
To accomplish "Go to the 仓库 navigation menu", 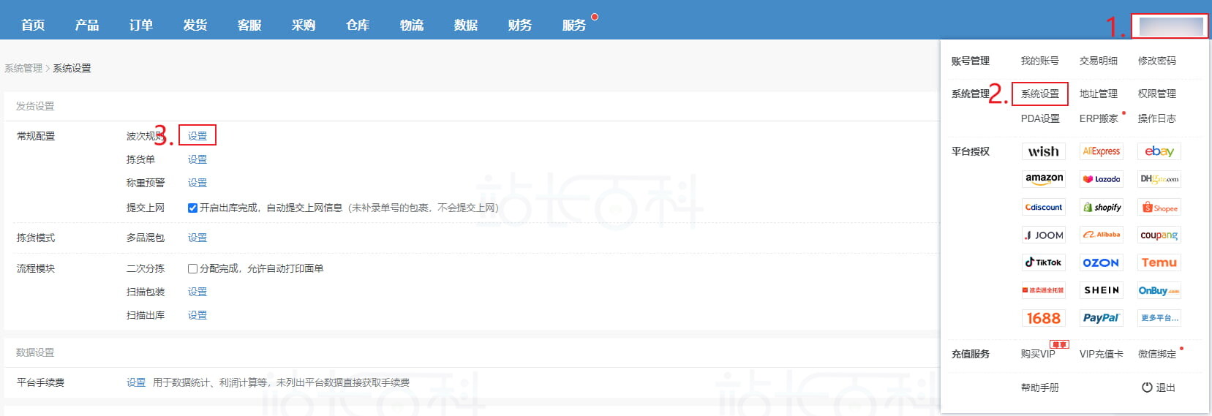I will click(357, 25).
